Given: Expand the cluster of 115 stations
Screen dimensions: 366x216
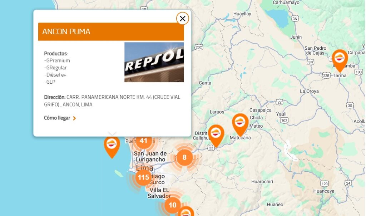Looking at the screenshot, I should [x=143, y=177].
